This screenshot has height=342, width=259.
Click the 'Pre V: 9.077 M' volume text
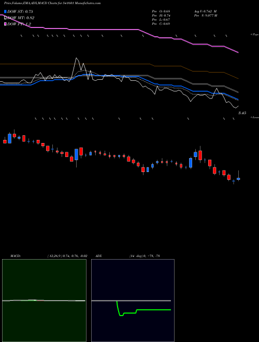(x=206, y=16)
